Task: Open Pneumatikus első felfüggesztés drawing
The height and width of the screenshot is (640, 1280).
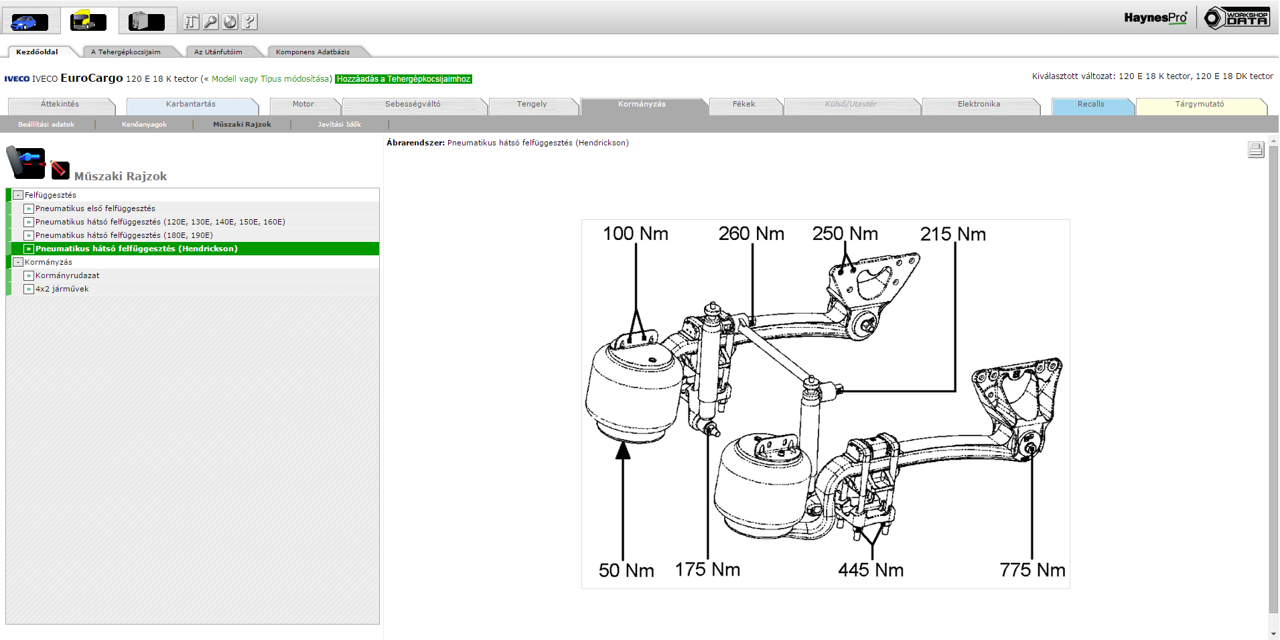Action: [x=95, y=208]
